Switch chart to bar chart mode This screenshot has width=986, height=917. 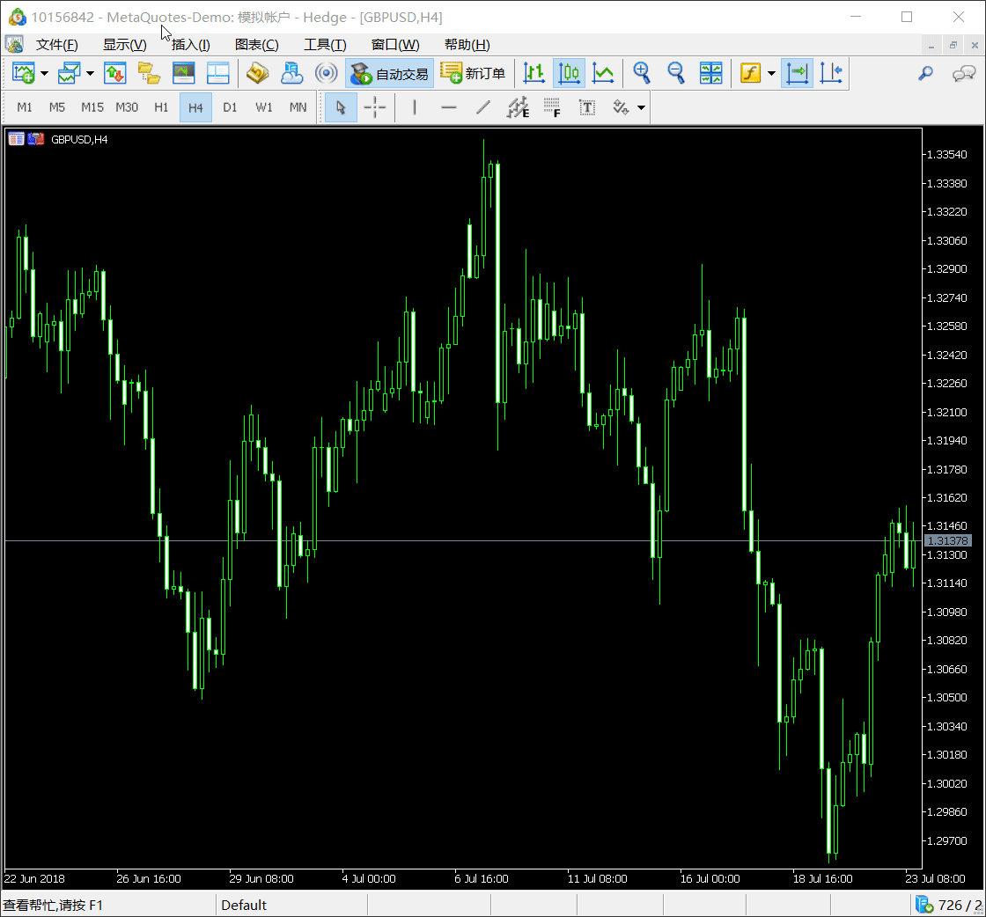click(x=533, y=74)
